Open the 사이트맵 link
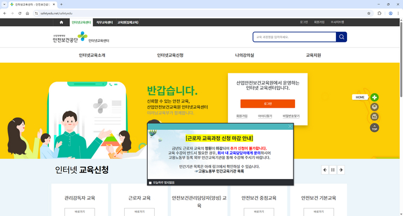Viewport: 403px width, 216px height. click(337, 22)
